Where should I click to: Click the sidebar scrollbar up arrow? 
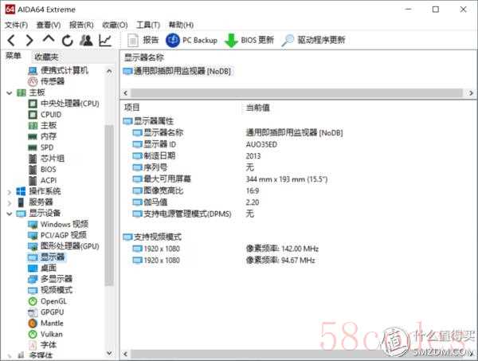[109, 72]
